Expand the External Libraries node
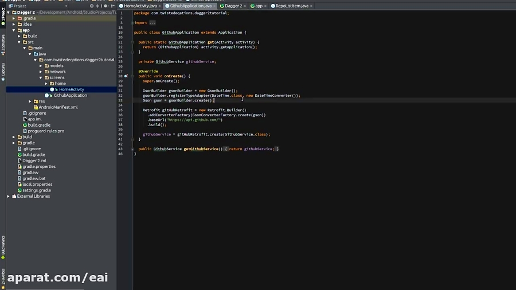 (9, 196)
